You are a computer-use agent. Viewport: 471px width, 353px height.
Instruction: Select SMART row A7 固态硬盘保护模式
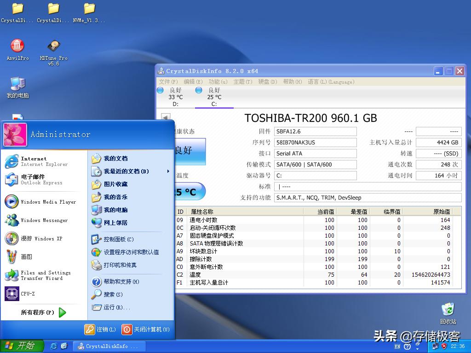coord(314,236)
